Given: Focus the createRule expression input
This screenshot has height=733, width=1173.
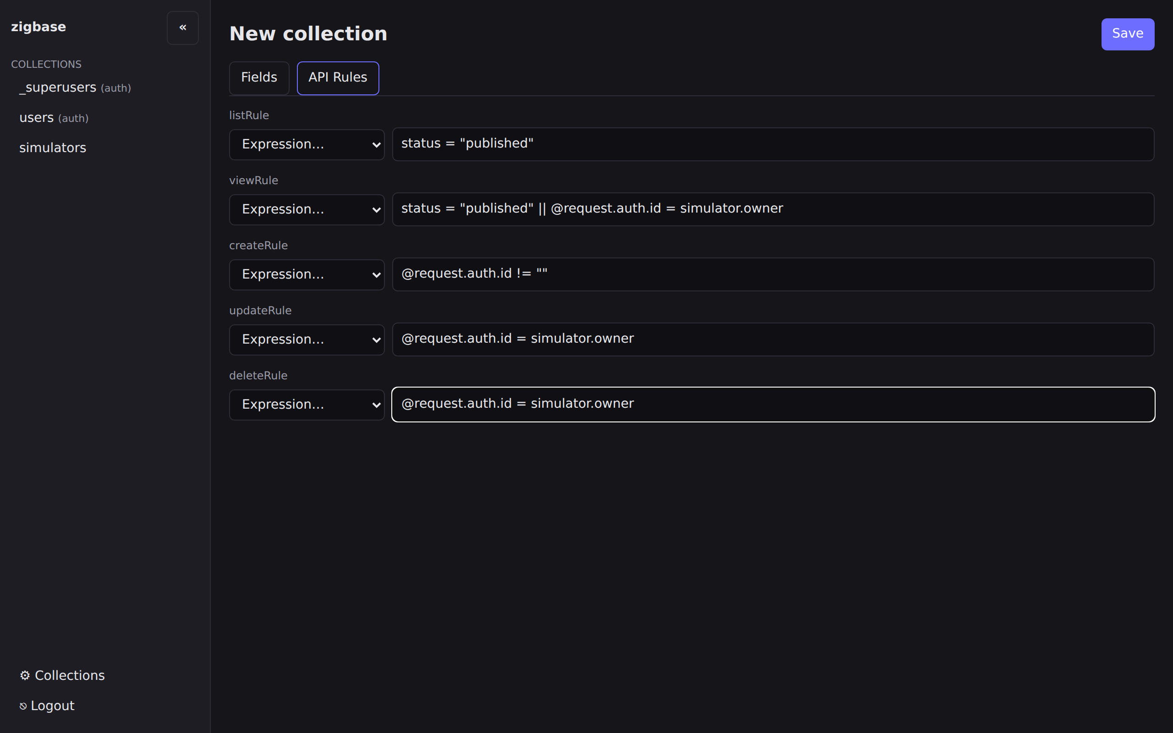Looking at the screenshot, I should (773, 274).
